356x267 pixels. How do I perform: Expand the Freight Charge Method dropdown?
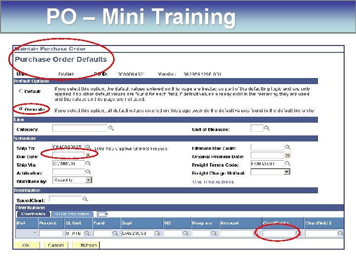pos(287,172)
